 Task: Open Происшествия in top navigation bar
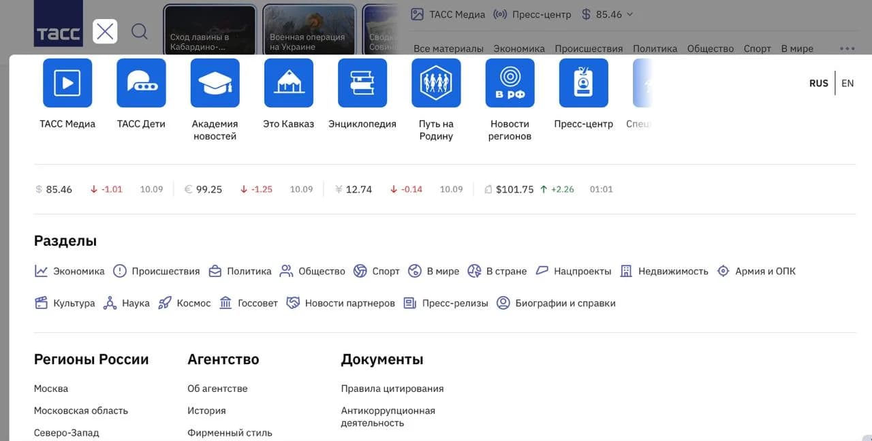pyautogui.click(x=589, y=48)
